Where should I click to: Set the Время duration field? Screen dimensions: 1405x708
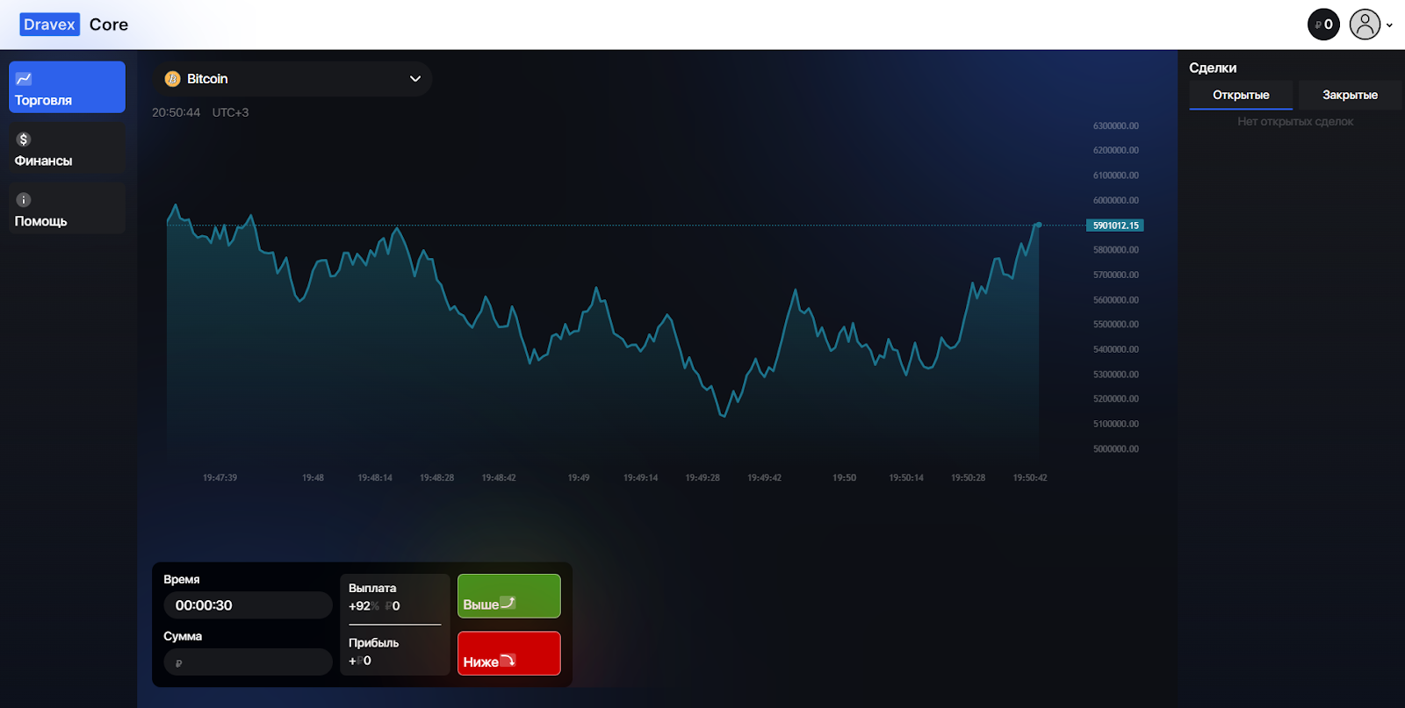point(248,605)
